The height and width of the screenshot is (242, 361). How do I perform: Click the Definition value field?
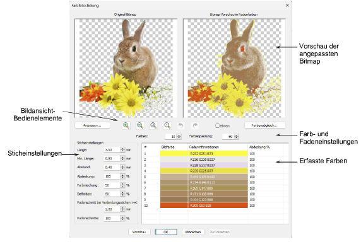point(112,194)
